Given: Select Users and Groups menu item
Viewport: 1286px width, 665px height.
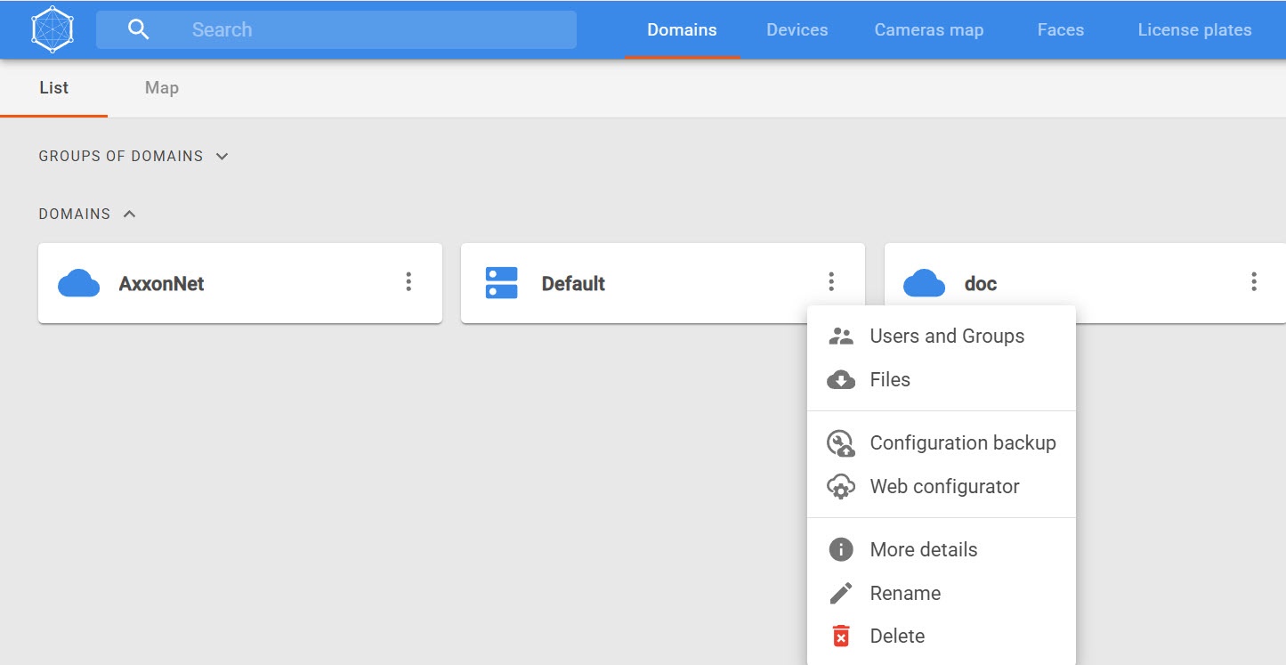Looking at the screenshot, I should tap(946, 337).
